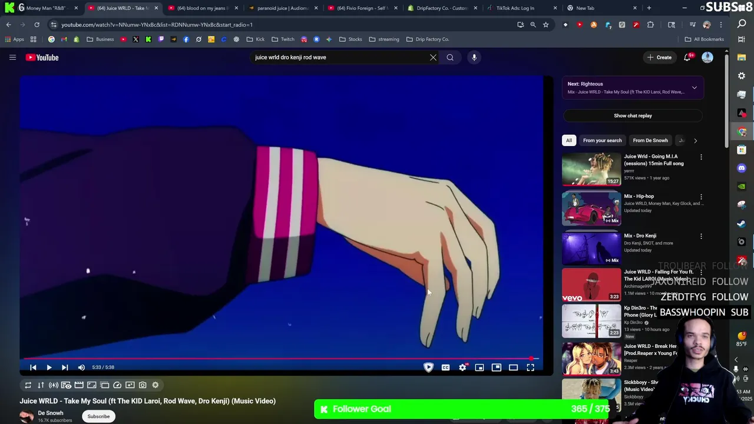Open Juice Wrld Going M.I.A thumbnail
Screen dimensions: 754x424
(x=591, y=170)
